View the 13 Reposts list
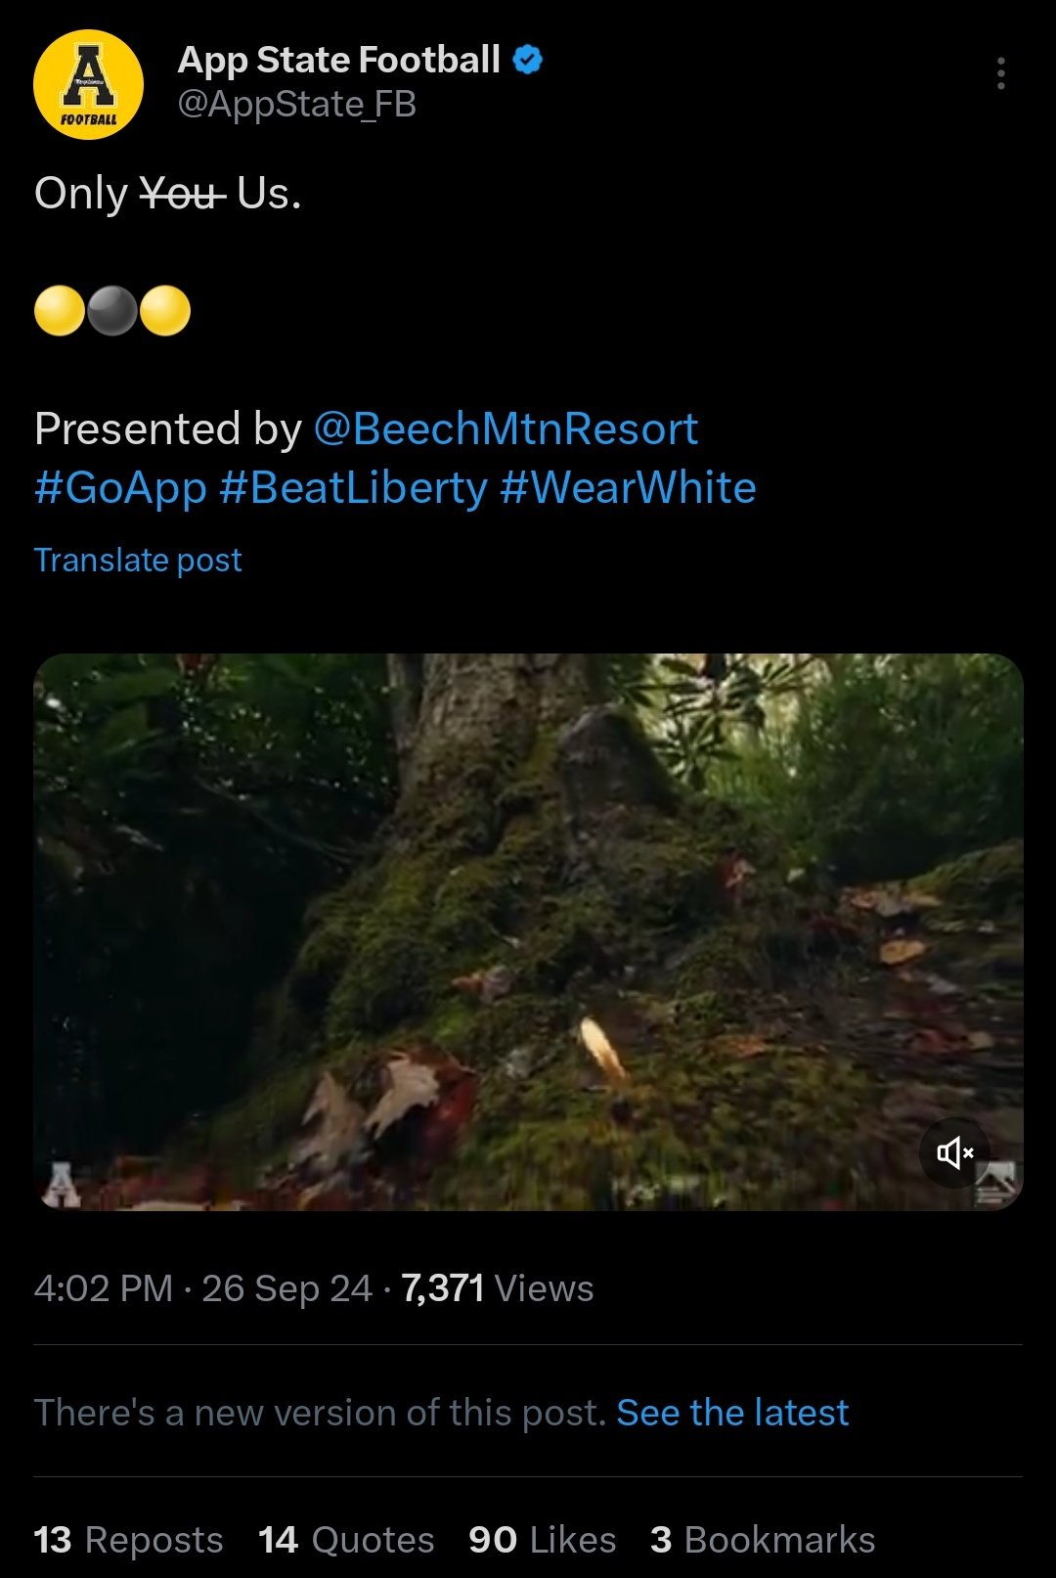1056x1578 pixels. [128, 1540]
